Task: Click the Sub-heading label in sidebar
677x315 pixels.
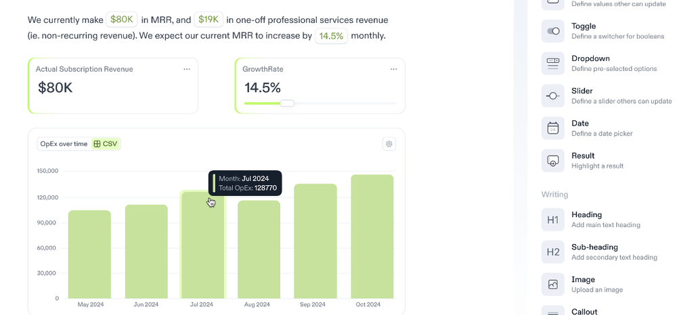Action: tap(594, 247)
